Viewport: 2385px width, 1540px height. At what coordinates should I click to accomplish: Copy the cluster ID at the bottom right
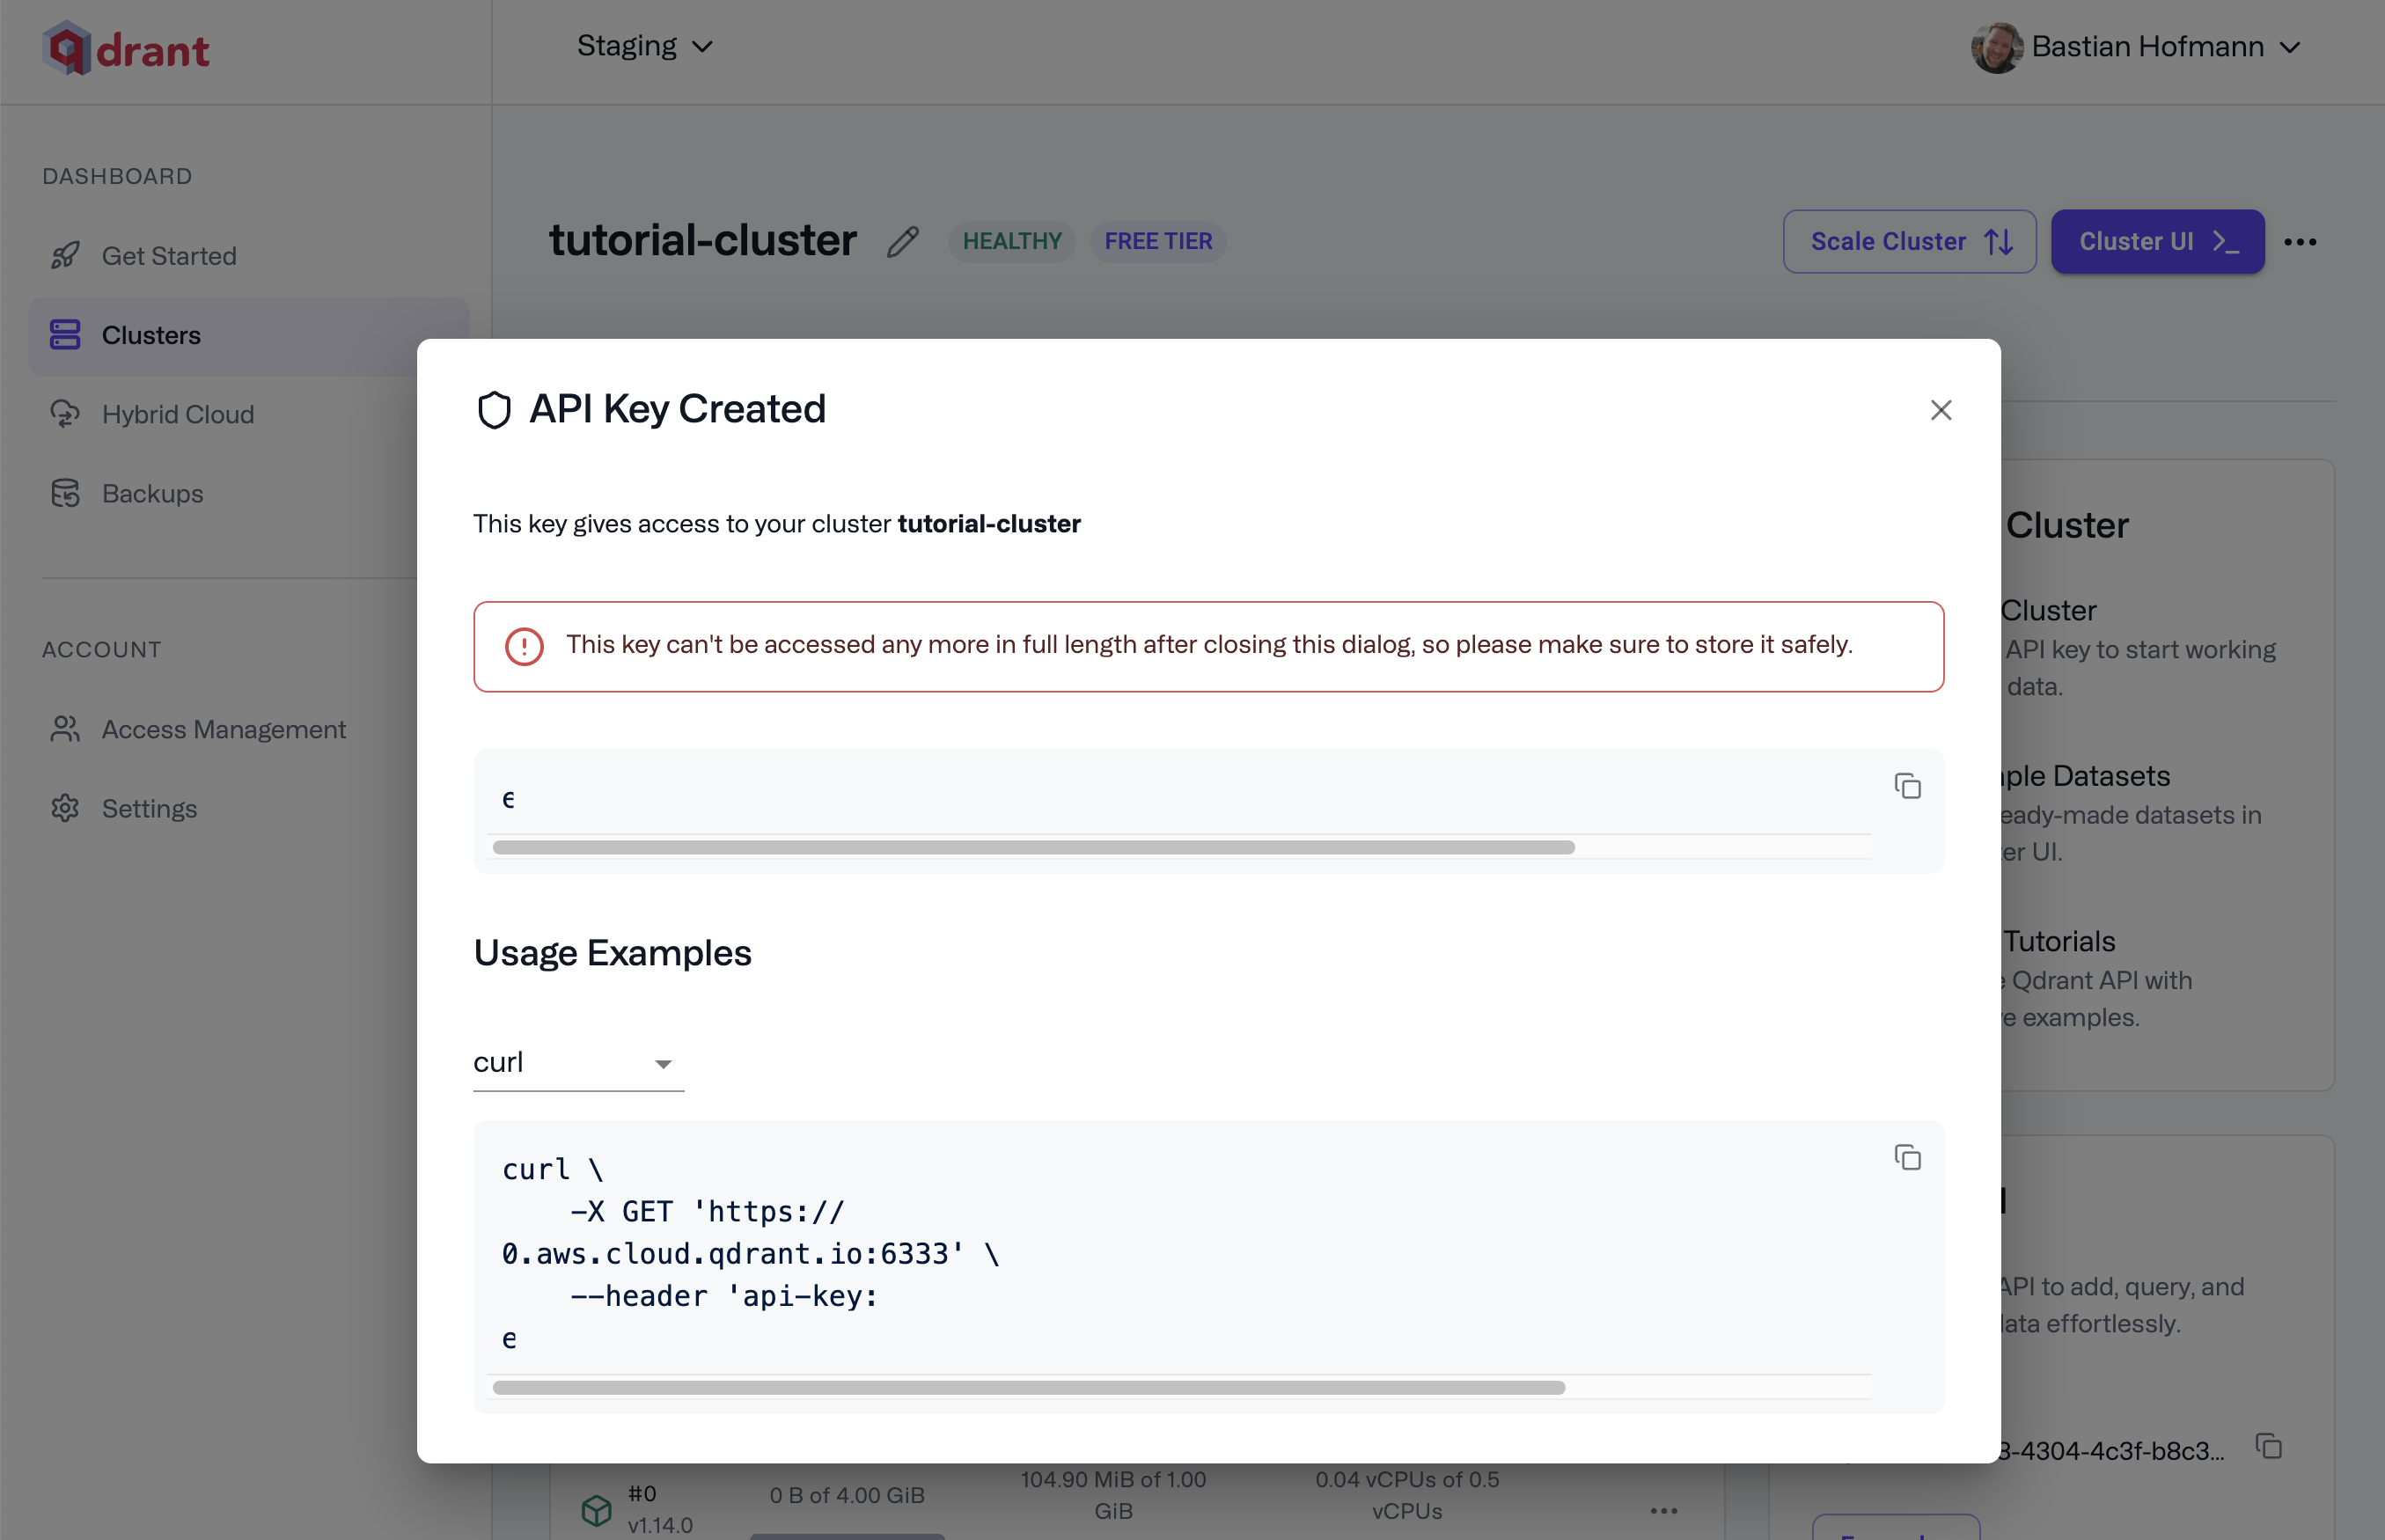[x=2269, y=1446]
